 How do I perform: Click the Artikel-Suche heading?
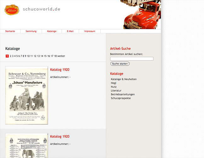coord(120,49)
